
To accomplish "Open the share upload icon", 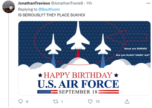I will (127, 101).
